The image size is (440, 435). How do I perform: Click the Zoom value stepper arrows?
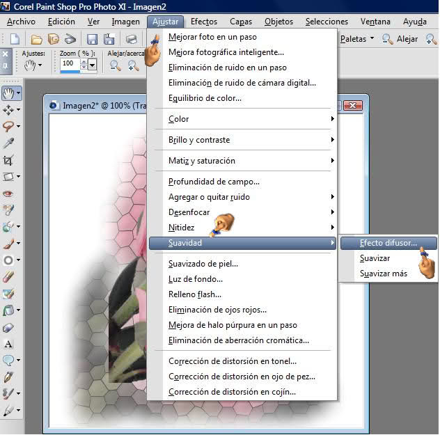[84, 64]
